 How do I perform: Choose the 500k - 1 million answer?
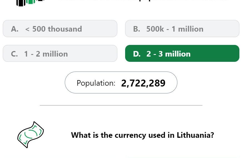[x=182, y=29]
